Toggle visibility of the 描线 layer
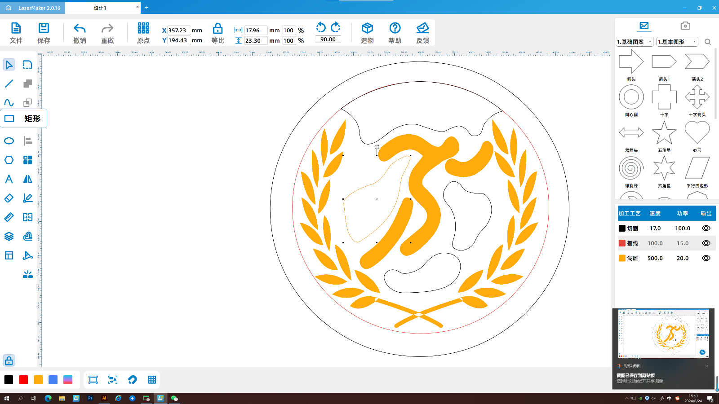719x404 pixels. coord(706,243)
